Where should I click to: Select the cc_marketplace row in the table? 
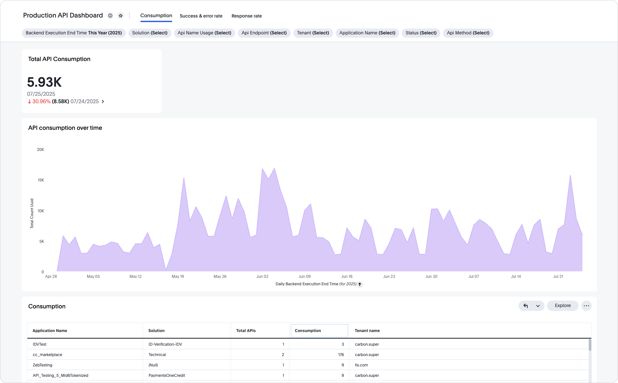[x=47, y=355]
